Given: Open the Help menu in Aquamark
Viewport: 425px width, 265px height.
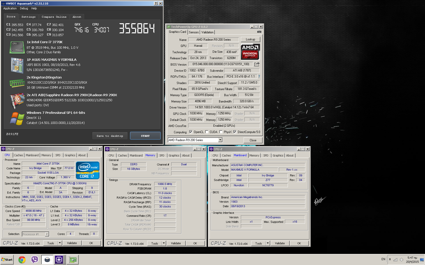Looking at the screenshot, I should (x=34, y=8).
